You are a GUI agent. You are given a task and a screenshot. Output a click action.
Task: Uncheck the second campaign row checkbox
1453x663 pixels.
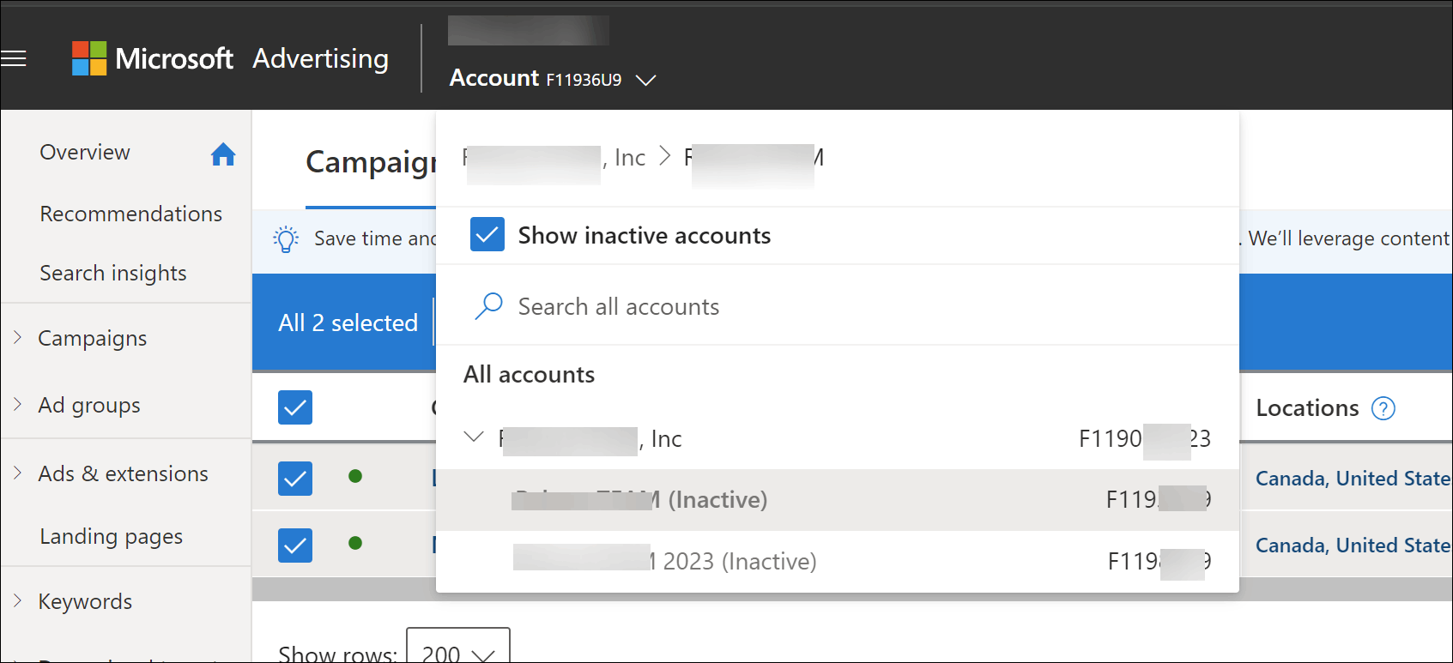pyautogui.click(x=295, y=545)
